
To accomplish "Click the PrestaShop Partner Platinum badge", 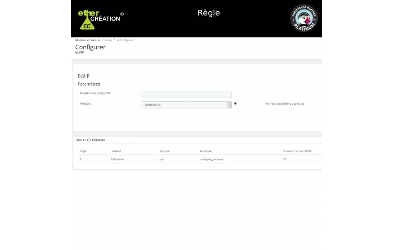I will point(304,18).
